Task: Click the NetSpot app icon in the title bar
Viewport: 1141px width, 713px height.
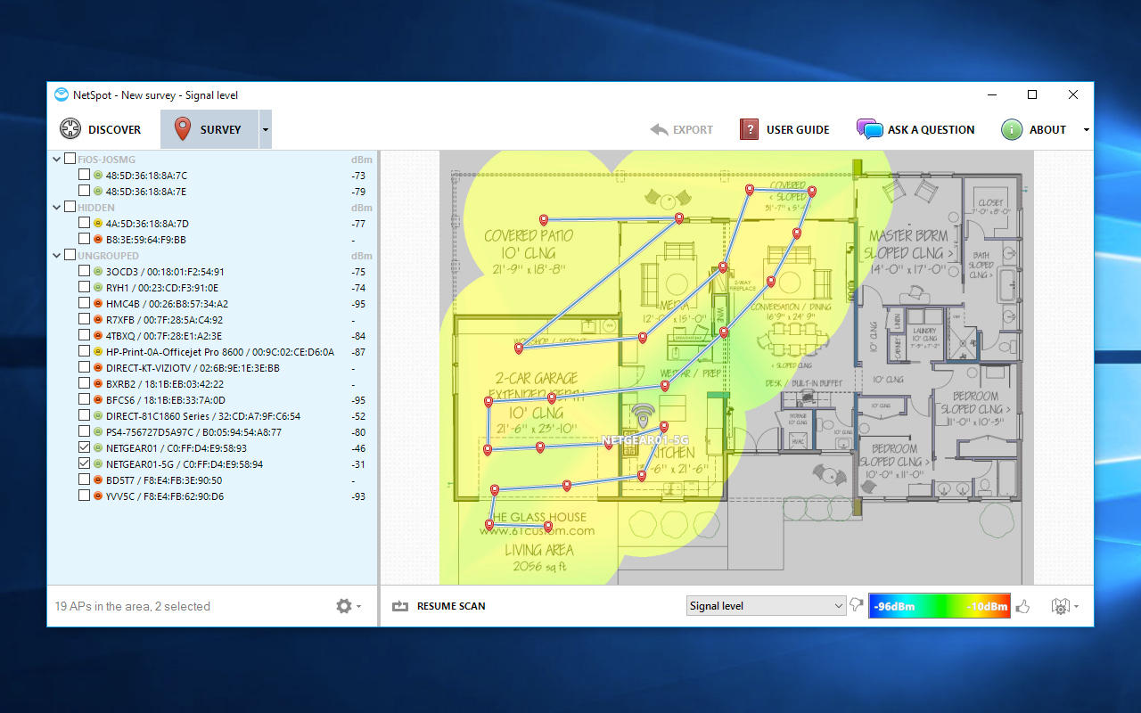Action: click(61, 94)
